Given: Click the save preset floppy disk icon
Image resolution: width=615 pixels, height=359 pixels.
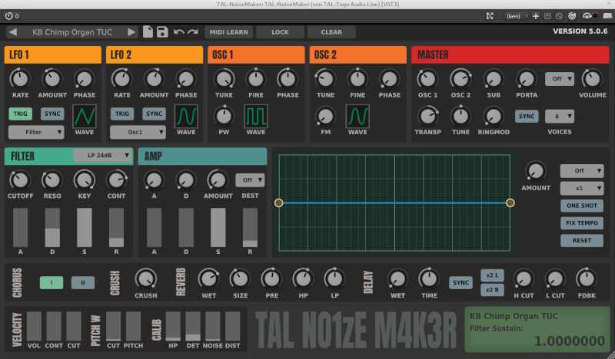Looking at the screenshot, I should pyautogui.click(x=162, y=32).
